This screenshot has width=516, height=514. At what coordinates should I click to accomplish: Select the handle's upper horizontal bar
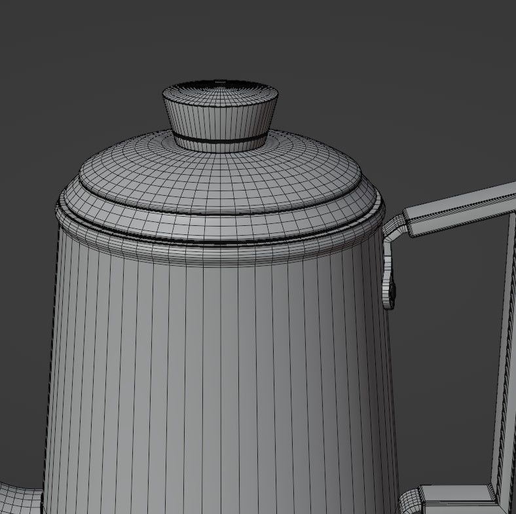coord(461,209)
